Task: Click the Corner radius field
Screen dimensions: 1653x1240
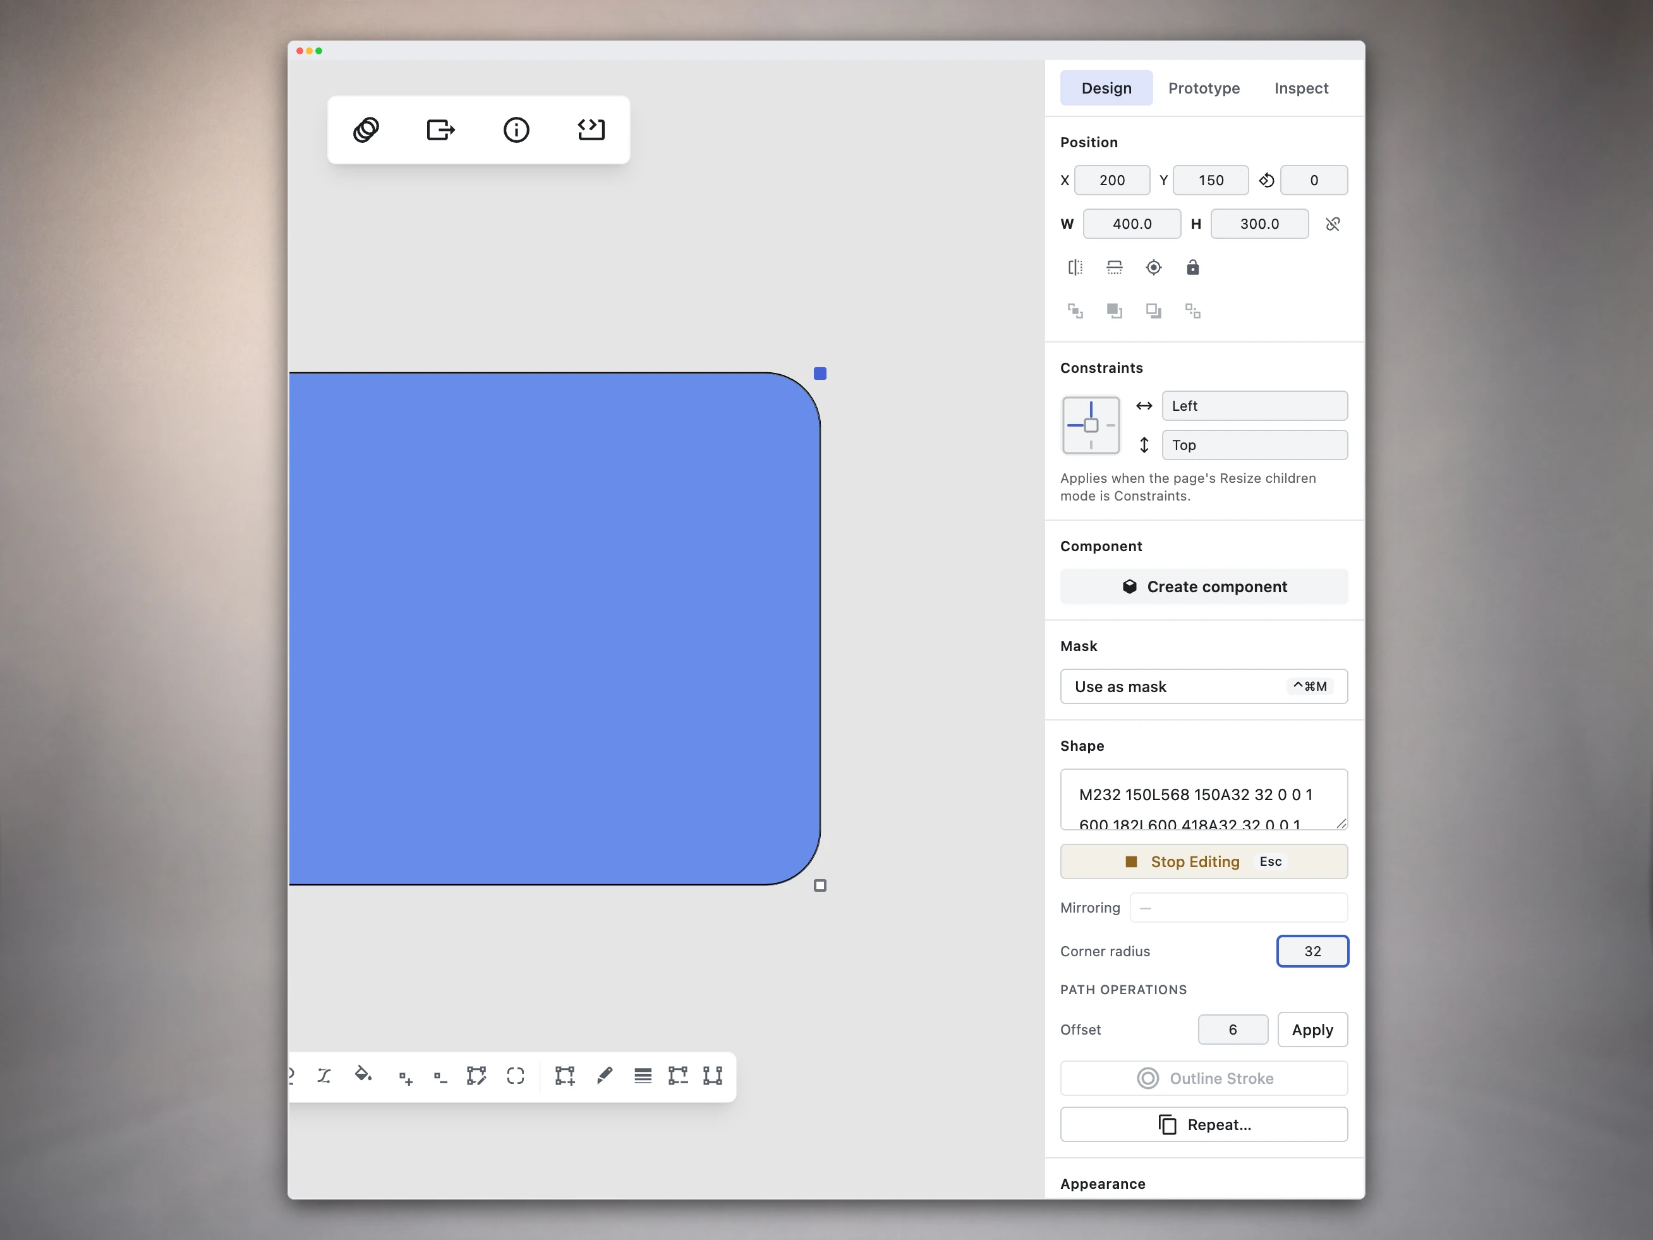Action: pyautogui.click(x=1312, y=951)
